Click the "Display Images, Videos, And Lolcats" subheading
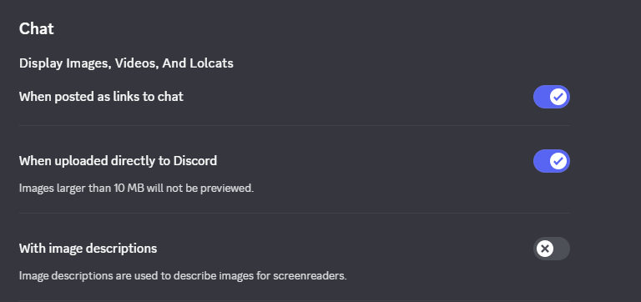 click(126, 63)
